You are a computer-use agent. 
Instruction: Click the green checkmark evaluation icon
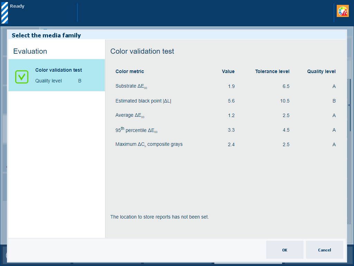click(21, 77)
